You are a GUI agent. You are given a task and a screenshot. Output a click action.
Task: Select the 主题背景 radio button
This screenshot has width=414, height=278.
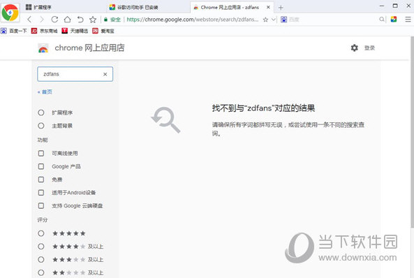[x=41, y=126]
